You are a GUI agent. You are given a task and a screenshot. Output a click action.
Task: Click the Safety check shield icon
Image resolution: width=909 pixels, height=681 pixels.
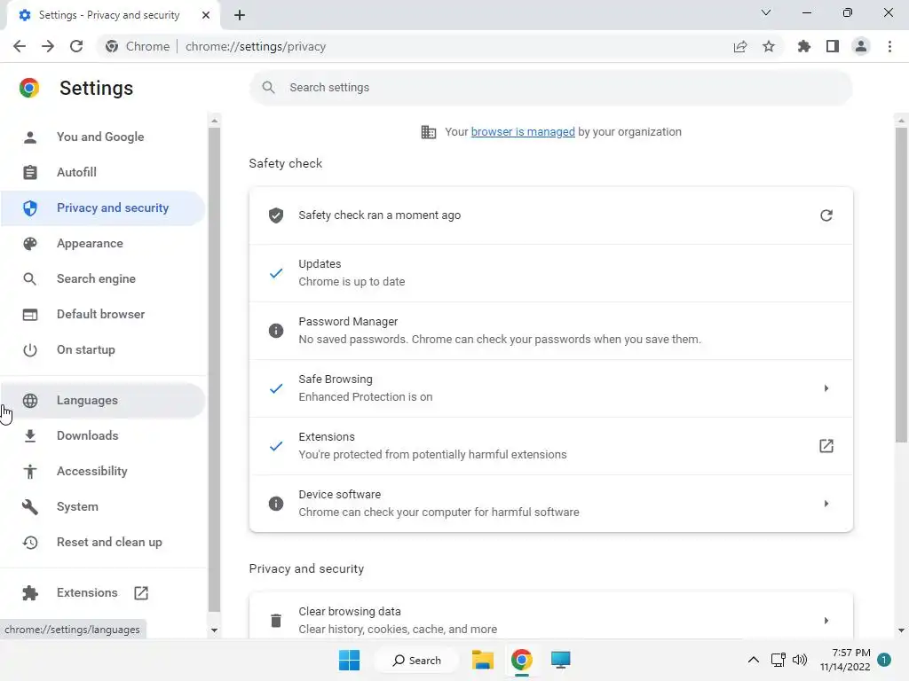point(276,215)
